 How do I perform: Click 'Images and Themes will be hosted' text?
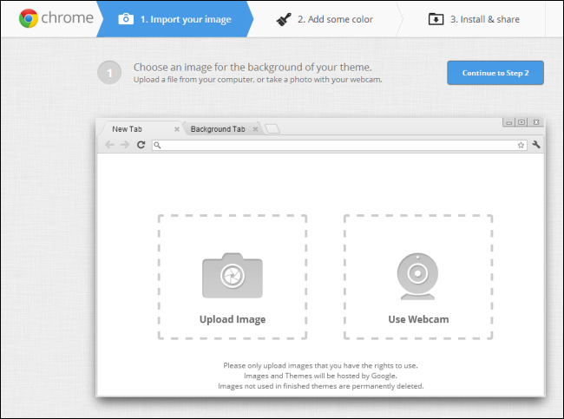(320, 376)
